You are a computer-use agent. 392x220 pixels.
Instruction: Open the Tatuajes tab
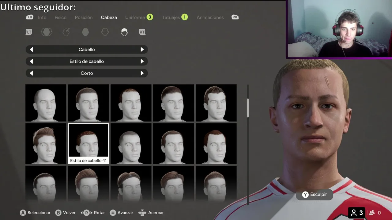tap(171, 17)
